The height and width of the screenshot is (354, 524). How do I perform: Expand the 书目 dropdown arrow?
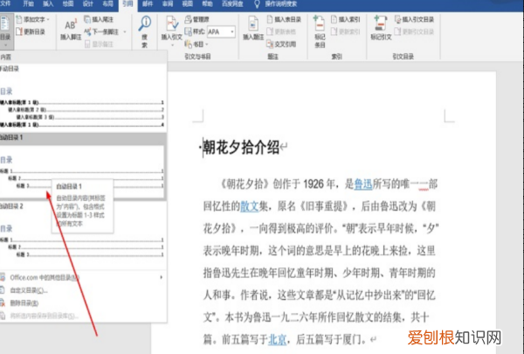[206, 45]
